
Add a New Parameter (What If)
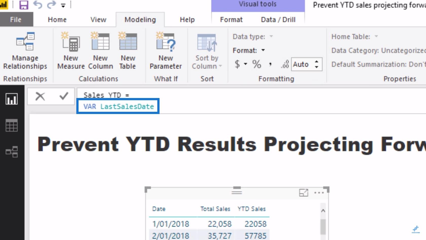click(x=166, y=51)
